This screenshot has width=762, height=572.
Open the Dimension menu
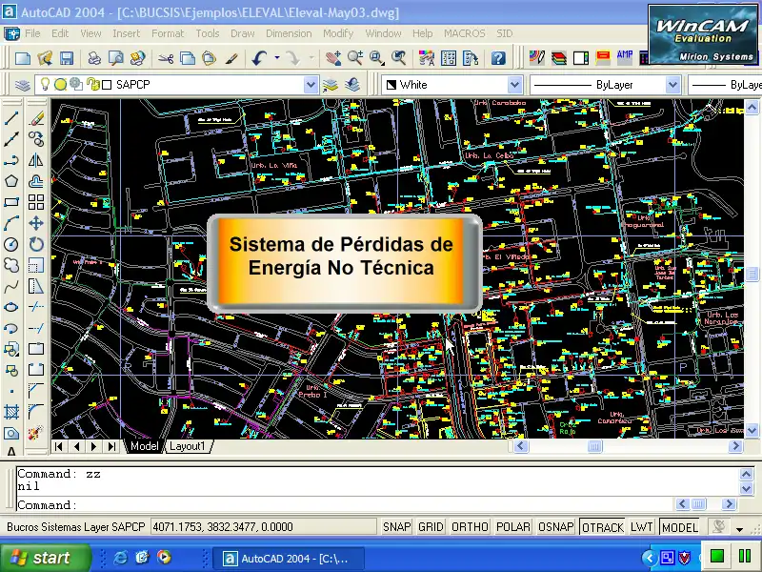(x=289, y=33)
